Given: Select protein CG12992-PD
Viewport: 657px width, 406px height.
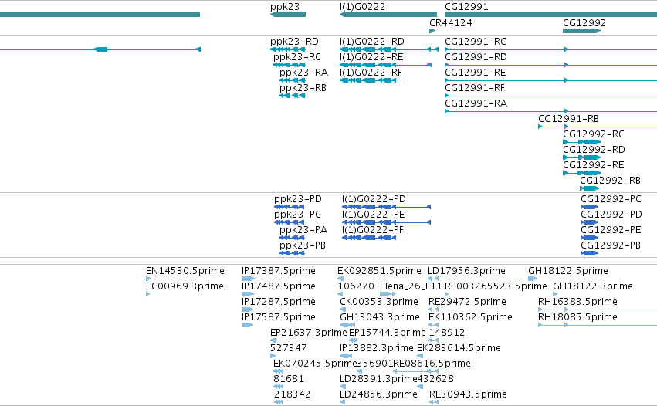Looking at the screenshot, I should (x=590, y=222).
